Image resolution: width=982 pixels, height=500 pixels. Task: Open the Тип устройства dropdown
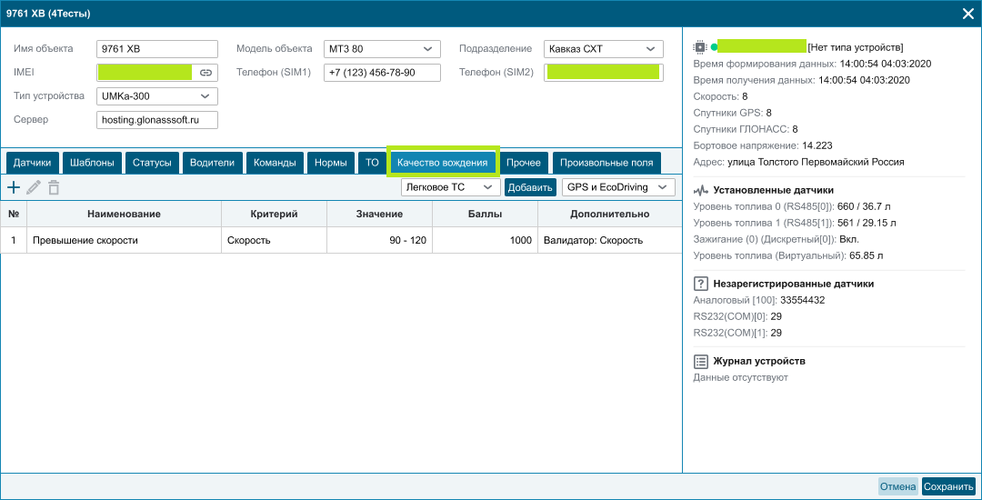pos(157,96)
